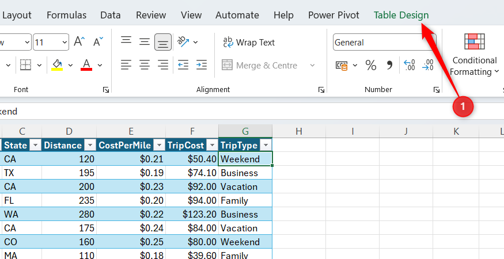Apply the yellow Fill Colour

click(x=57, y=64)
